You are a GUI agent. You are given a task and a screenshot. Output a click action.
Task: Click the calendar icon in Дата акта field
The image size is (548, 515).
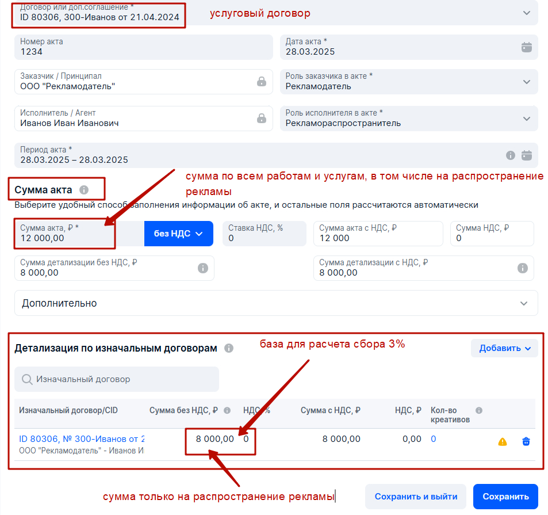click(x=526, y=47)
